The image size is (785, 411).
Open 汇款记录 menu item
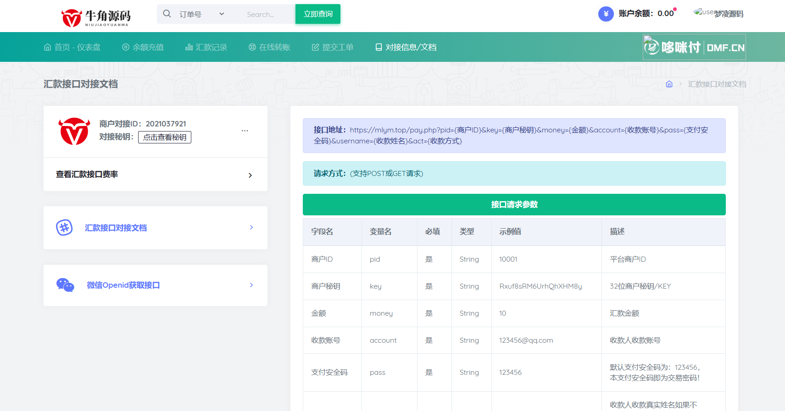pyautogui.click(x=206, y=47)
